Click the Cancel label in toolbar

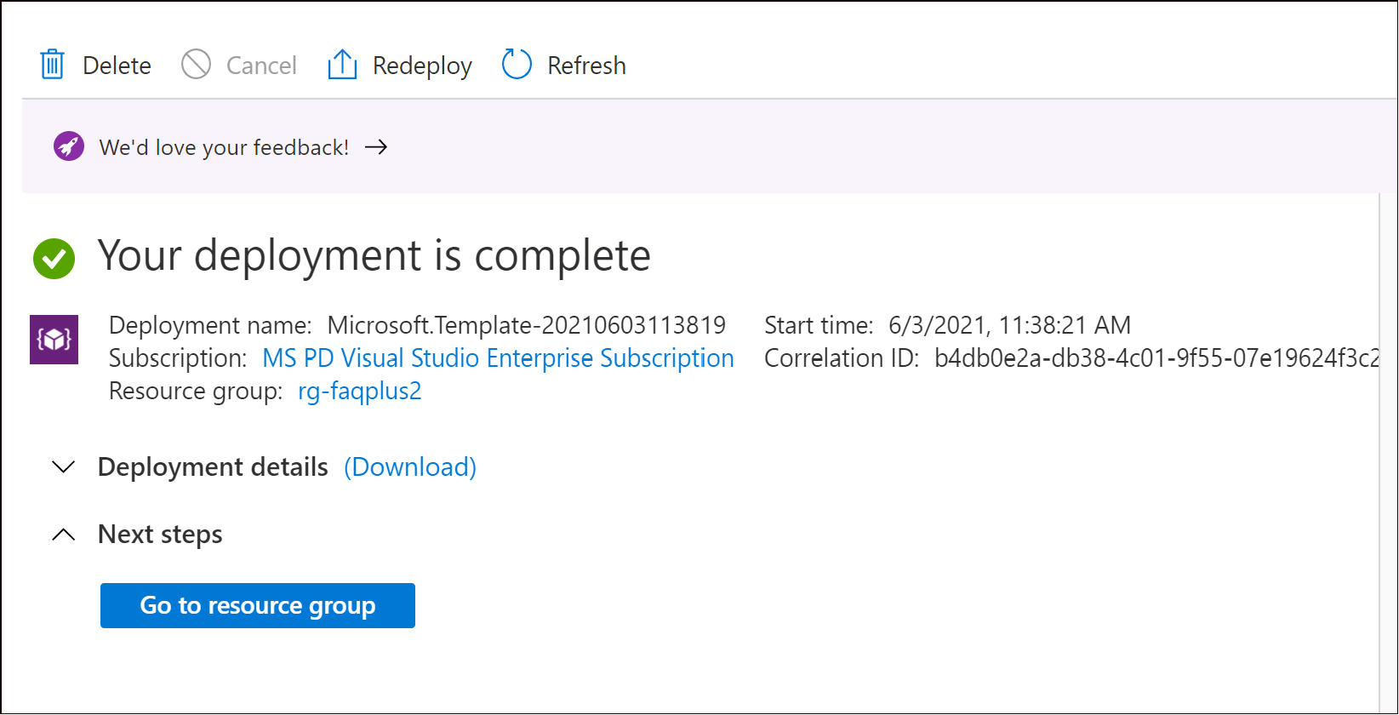click(261, 66)
